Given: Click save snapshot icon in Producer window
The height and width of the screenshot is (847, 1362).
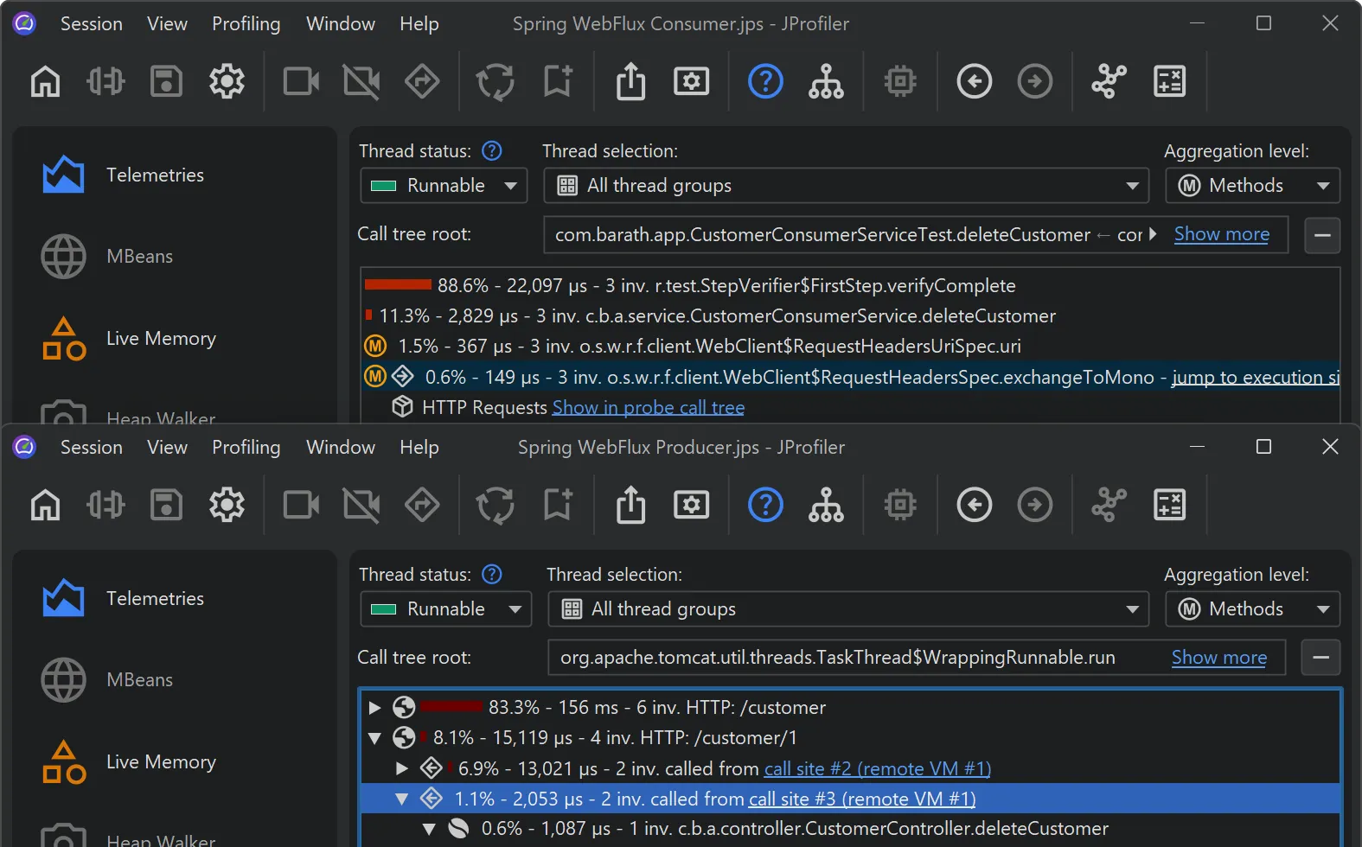Looking at the screenshot, I should coord(166,505).
